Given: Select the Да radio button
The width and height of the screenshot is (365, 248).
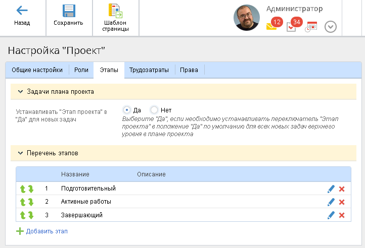Looking at the screenshot, I should 127,110.
